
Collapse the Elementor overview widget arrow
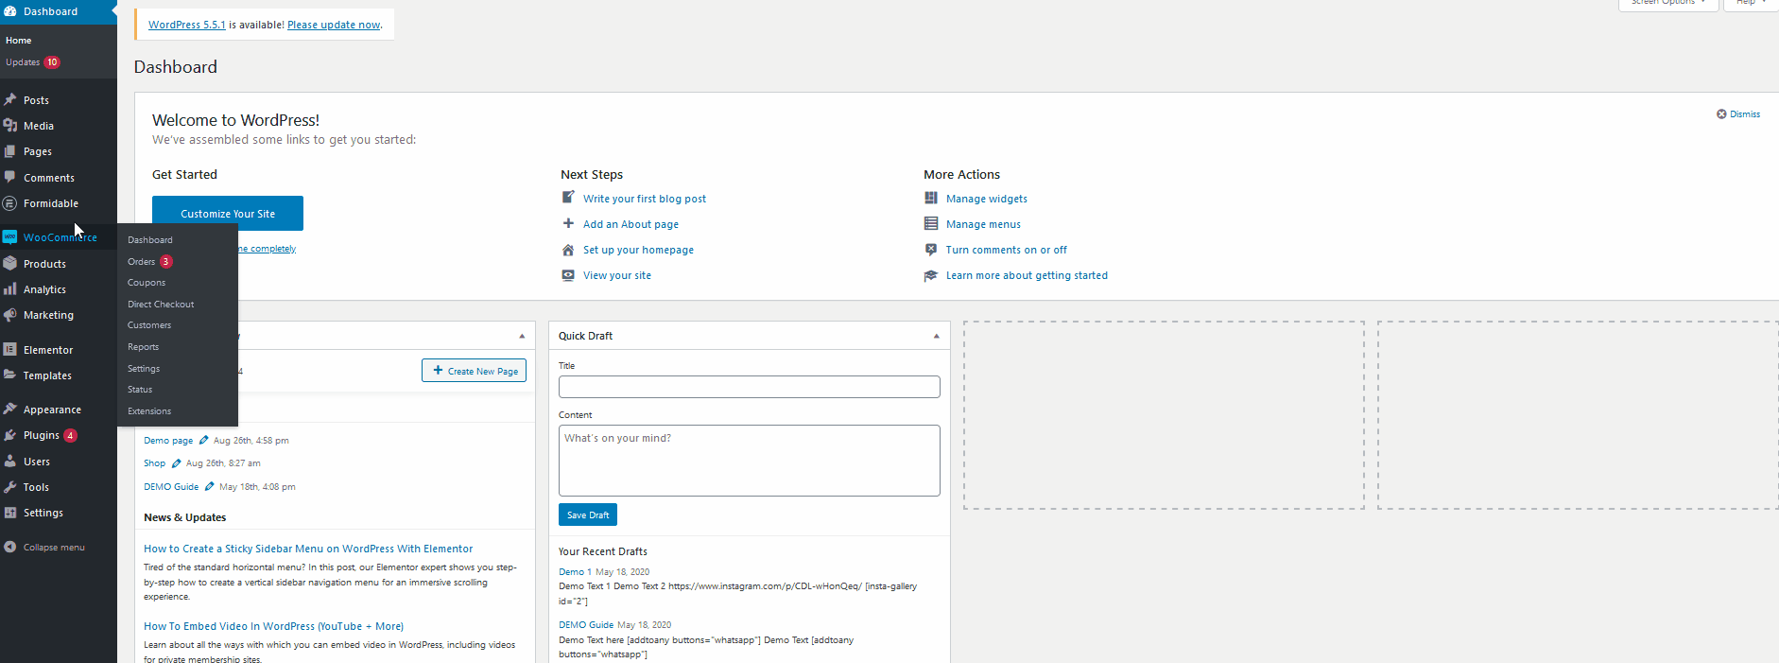pyautogui.click(x=522, y=336)
